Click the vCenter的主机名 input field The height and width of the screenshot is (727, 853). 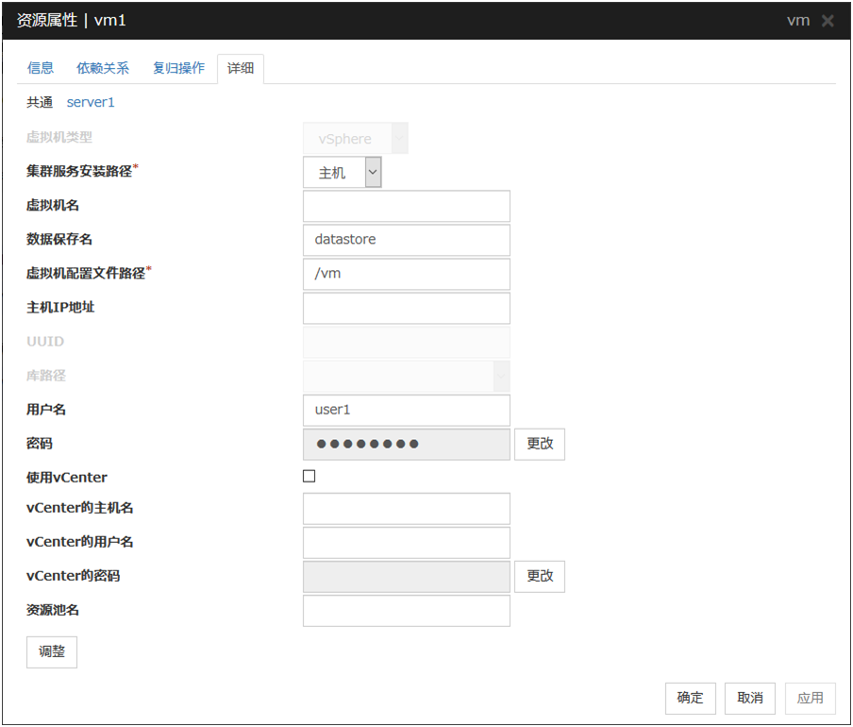point(406,508)
